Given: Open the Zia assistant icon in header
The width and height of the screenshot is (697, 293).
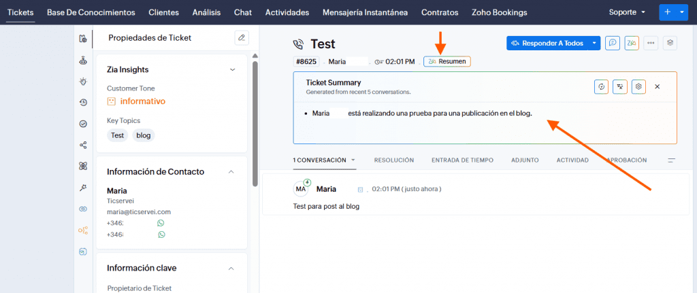Looking at the screenshot, I should pyautogui.click(x=632, y=43).
